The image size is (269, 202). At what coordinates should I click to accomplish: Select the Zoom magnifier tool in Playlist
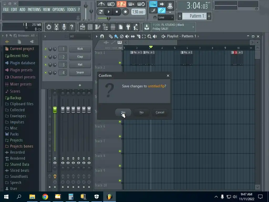click(x=149, y=36)
